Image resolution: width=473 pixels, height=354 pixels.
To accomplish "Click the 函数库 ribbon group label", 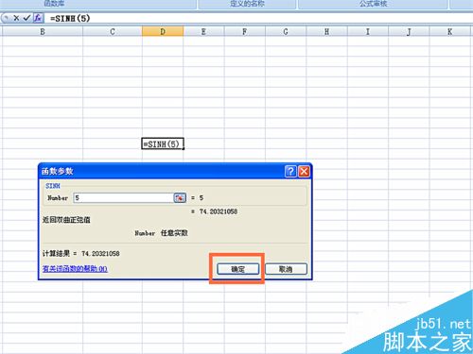I will (x=54, y=4).
